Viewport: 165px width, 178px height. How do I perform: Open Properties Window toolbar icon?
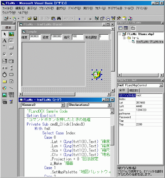click(x=102, y=18)
